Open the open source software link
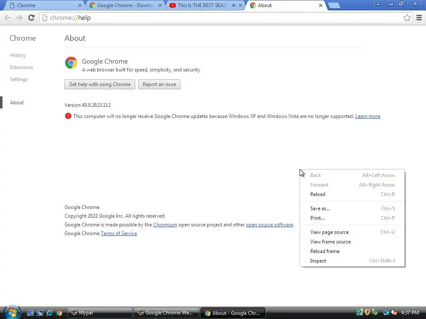This screenshot has height=319, width=426. (269, 225)
